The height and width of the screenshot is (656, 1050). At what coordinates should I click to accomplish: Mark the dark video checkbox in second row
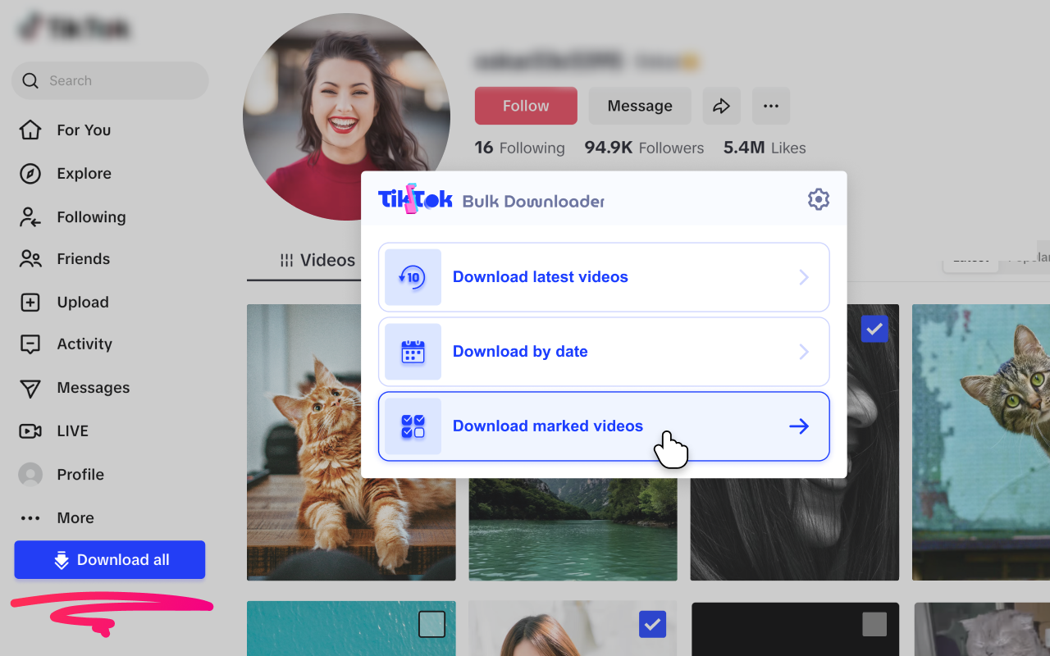point(874,625)
